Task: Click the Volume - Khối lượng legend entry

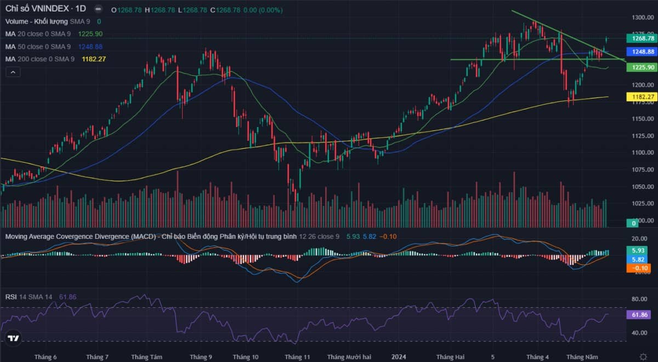Action: [37, 21]
